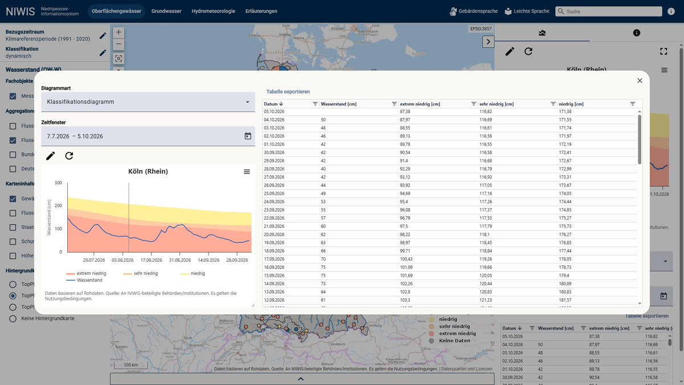Click the pencil icon in the right side panel
Screen dimensions: 684x385
pyautogui.click(x=510, y=51)
